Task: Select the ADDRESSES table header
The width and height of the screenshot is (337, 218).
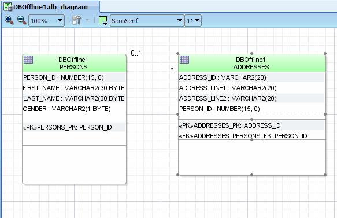Action: [252, 63]
